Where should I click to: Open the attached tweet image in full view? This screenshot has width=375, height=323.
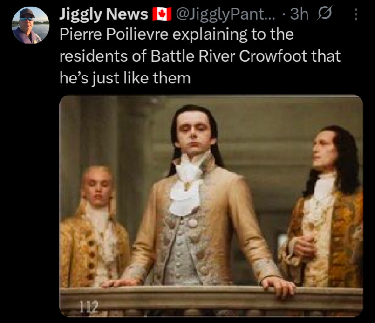211,206
